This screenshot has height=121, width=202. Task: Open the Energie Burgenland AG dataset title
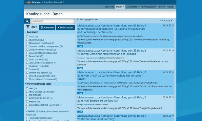tap(112, 99)
